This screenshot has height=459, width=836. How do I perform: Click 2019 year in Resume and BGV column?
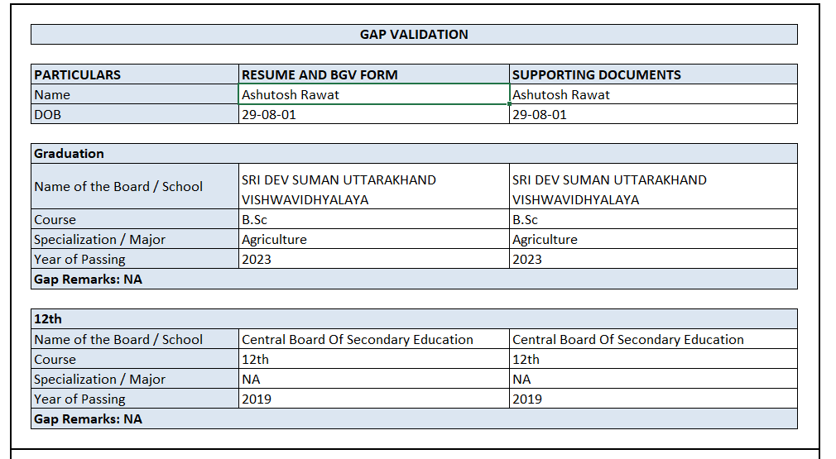(x=373, y=399)
